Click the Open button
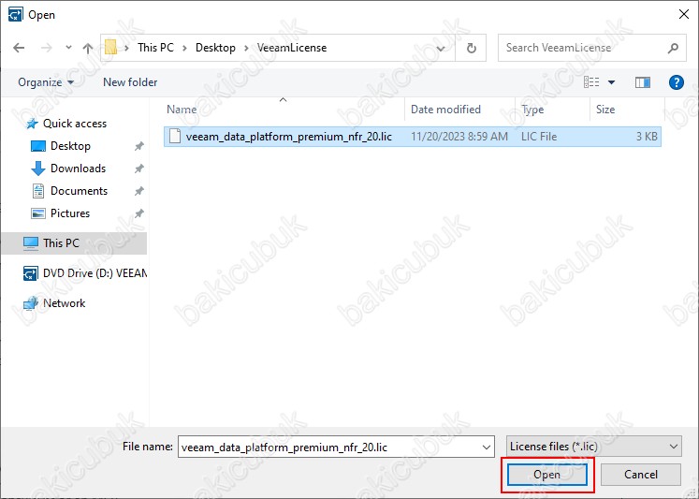The height and width of the screenshot is (499, 699). pyautogui.click(x=547, y=475)
